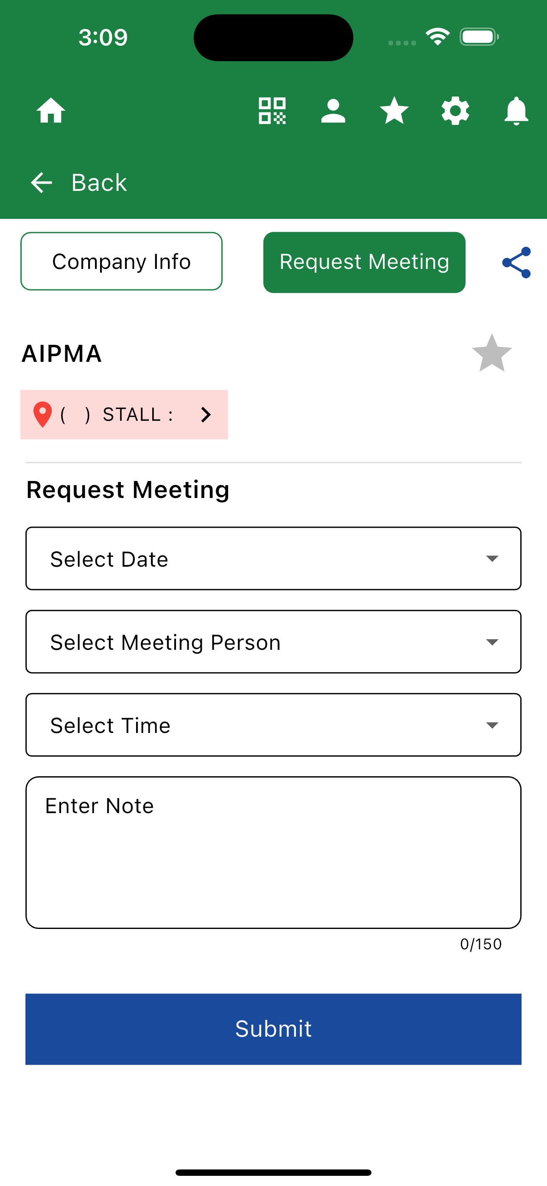Toggle AIPMA favorite star
This screenshot has width=547, height=1186.
click(492, 353)
